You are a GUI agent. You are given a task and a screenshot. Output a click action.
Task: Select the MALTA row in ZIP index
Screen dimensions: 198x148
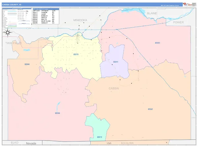coord(46,19)
